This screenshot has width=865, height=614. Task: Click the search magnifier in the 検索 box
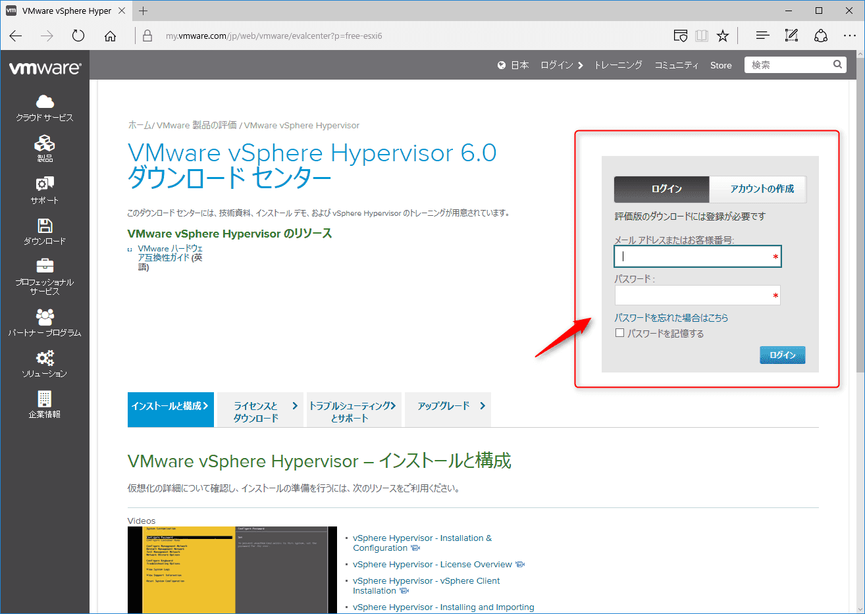pos(837,64)
